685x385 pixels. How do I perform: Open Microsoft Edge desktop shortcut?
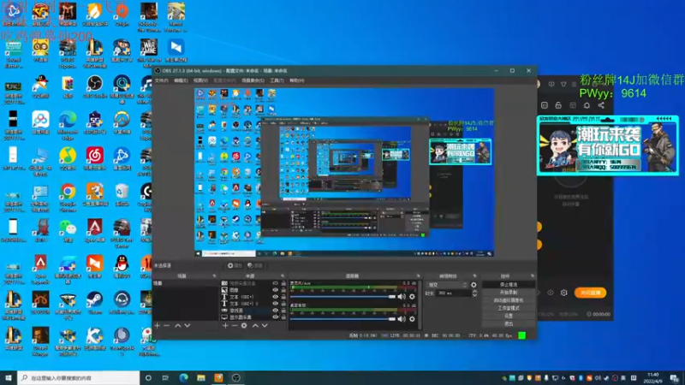[x=68, y=124]
